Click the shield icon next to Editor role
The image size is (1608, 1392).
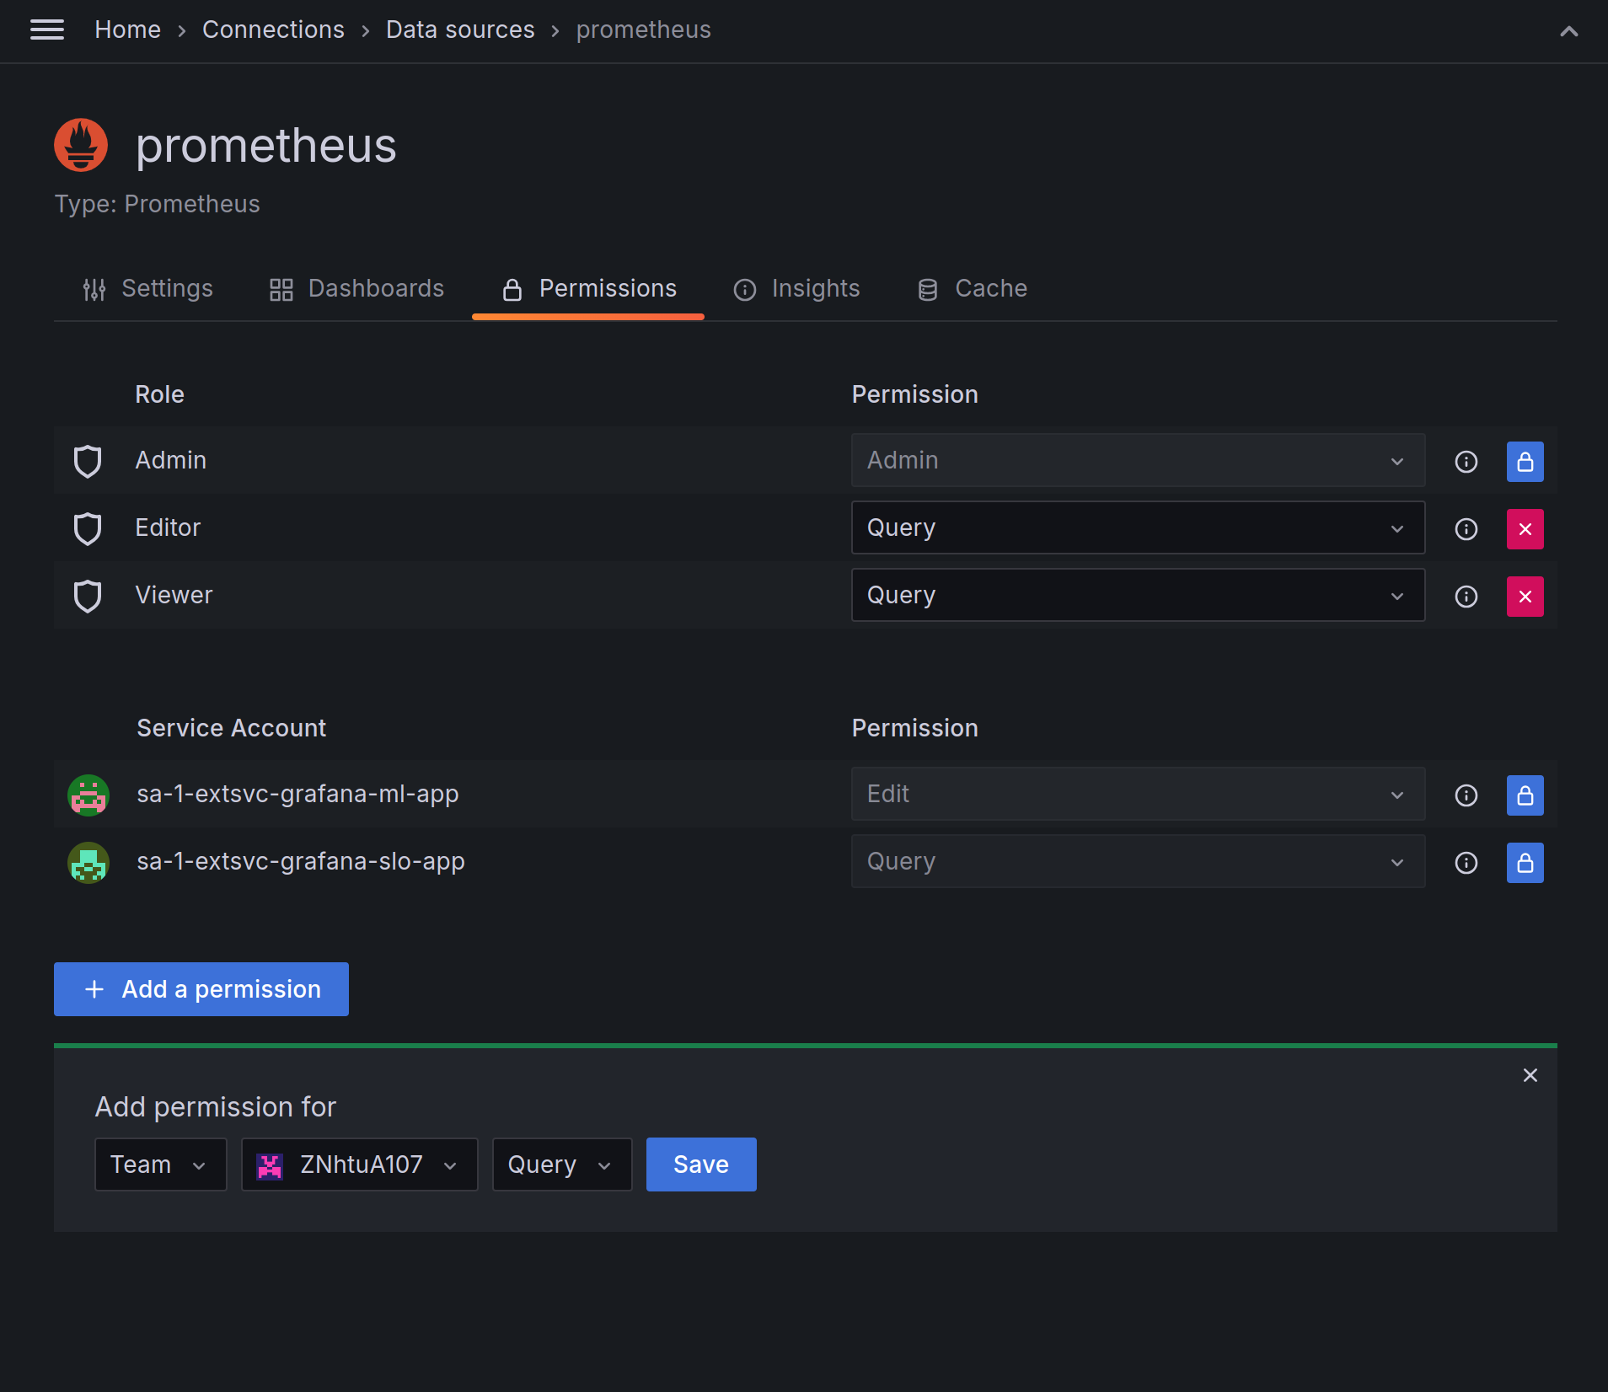point(88,528)
